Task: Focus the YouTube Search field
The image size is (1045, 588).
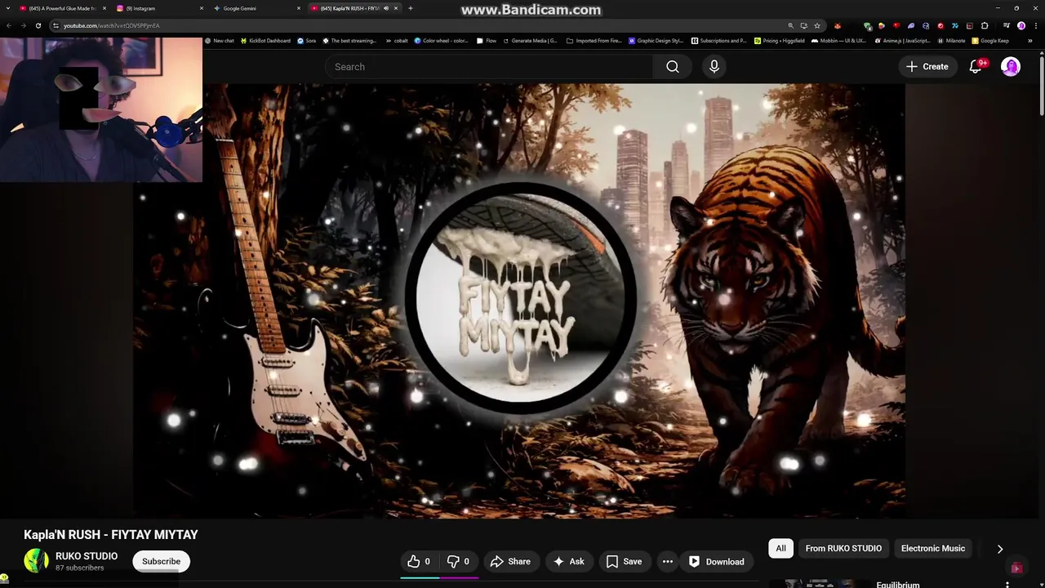Action: 490,67
